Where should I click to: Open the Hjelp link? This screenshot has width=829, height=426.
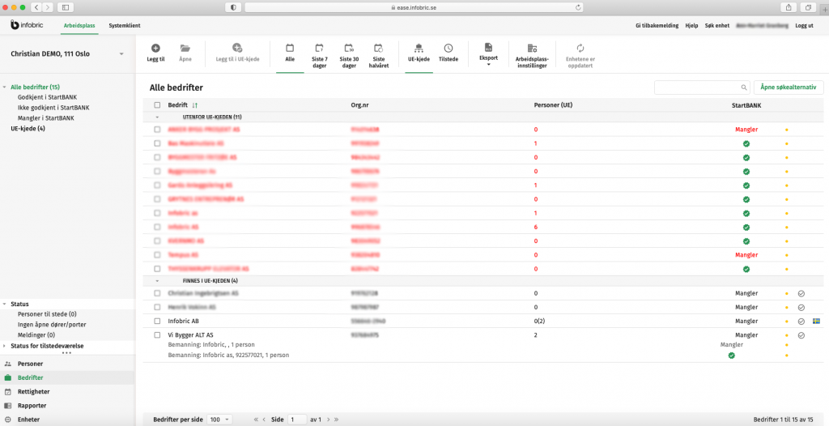691,25
